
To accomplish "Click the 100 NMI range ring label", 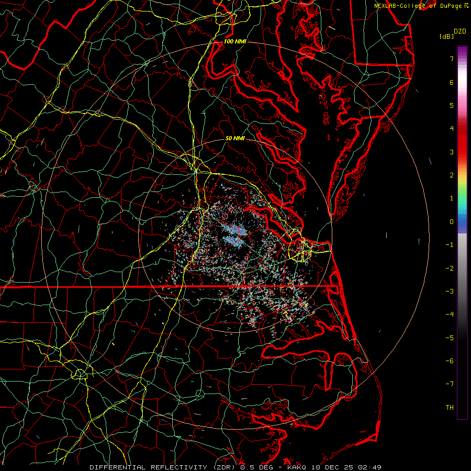I will click(235, 41).
